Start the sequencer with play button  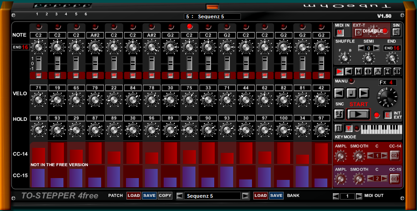click(x=358, y=114)
